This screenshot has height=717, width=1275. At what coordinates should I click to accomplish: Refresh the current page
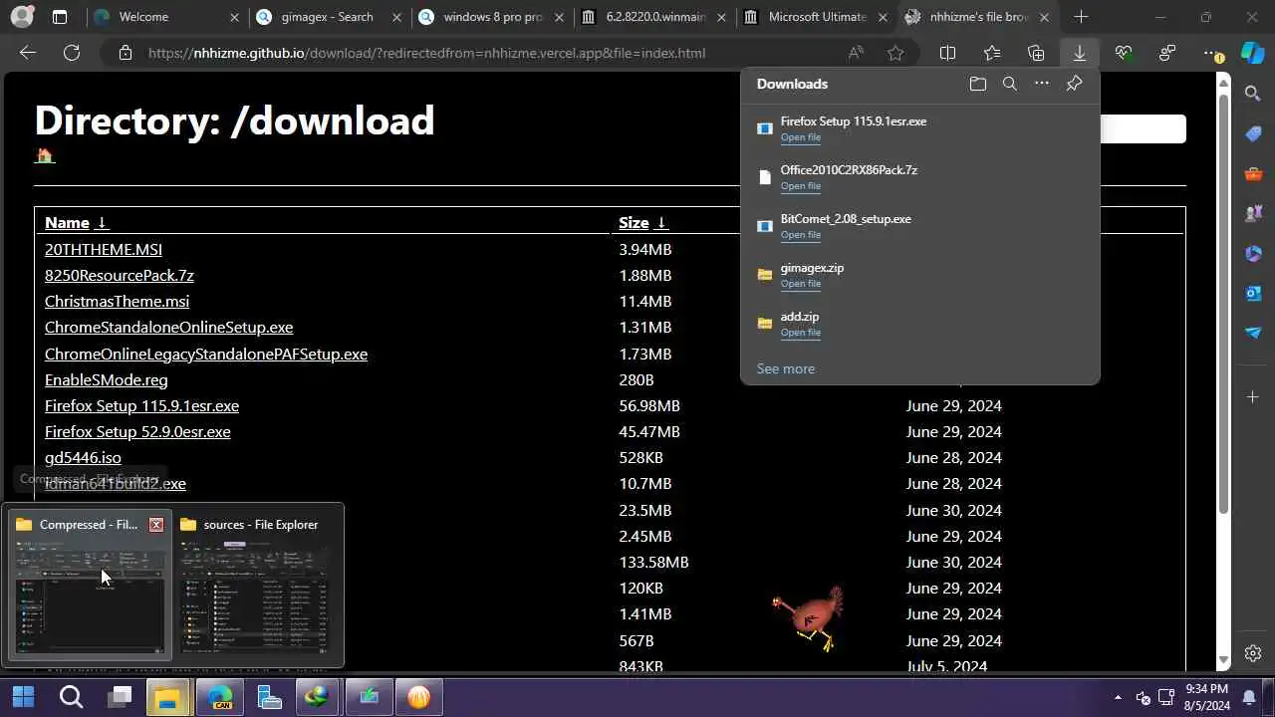pyautogui.click(x=72, y=53)
